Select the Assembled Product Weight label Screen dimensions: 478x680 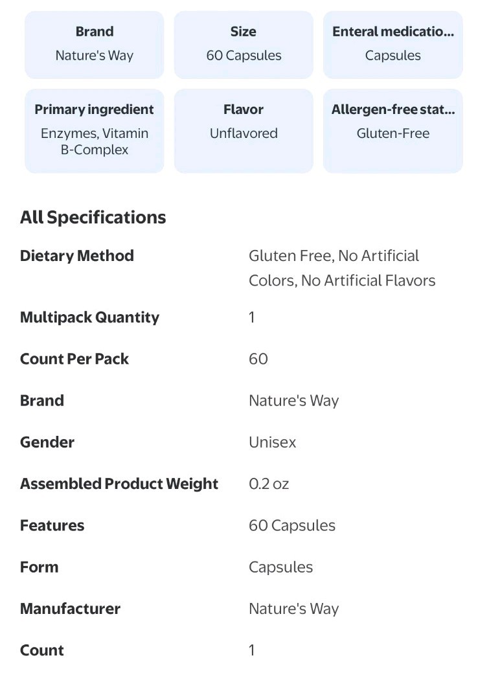pyautogui.click(x=119, y=484)
